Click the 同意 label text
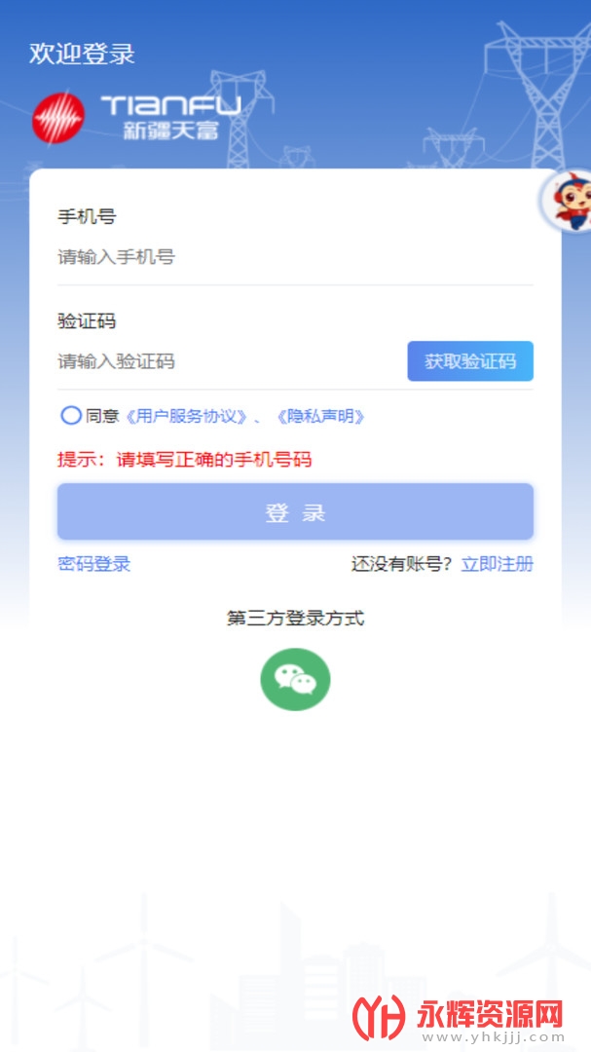This screenshot has width=591, height=1052. [102, 417]
